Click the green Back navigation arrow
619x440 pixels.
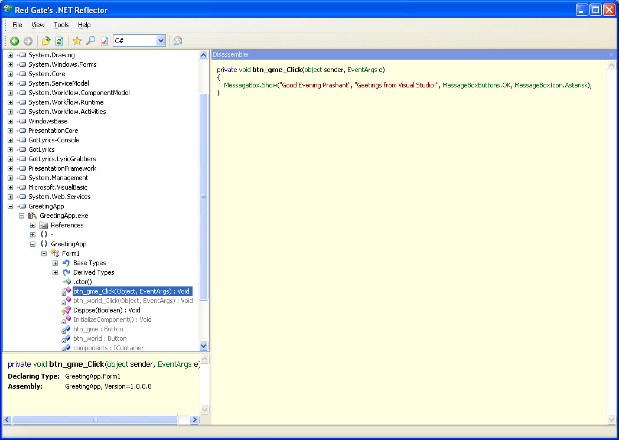[x=15, y=41]
